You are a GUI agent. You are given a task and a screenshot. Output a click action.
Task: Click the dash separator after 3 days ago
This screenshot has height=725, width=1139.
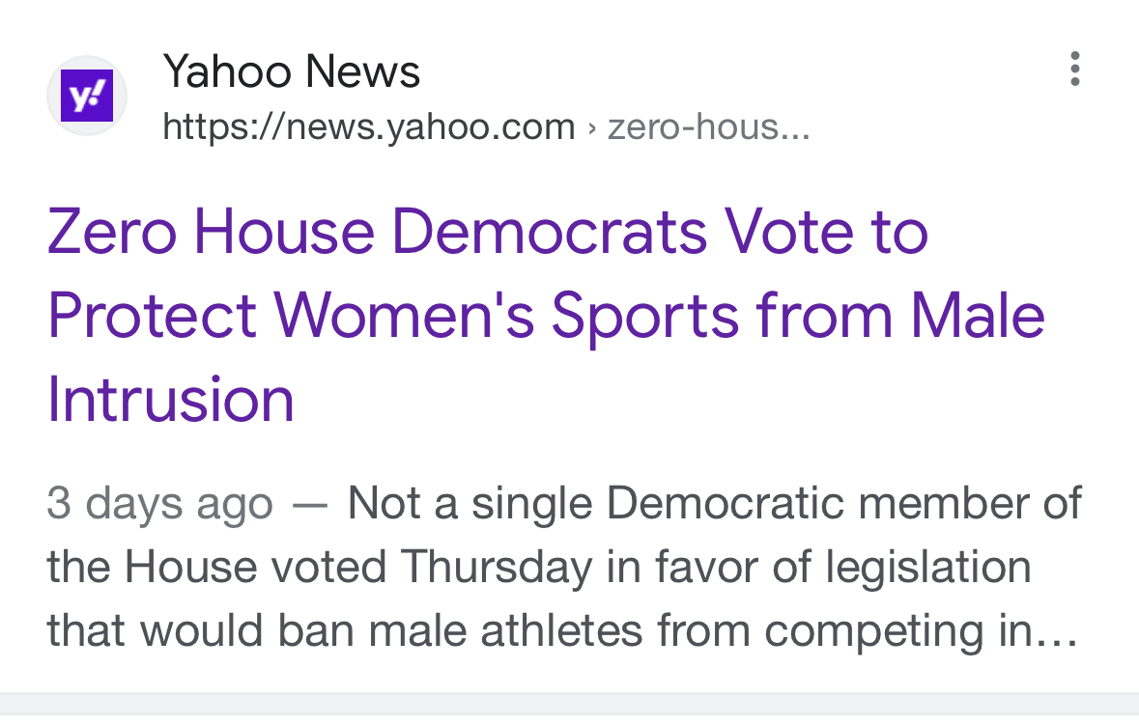coord(310,505)
